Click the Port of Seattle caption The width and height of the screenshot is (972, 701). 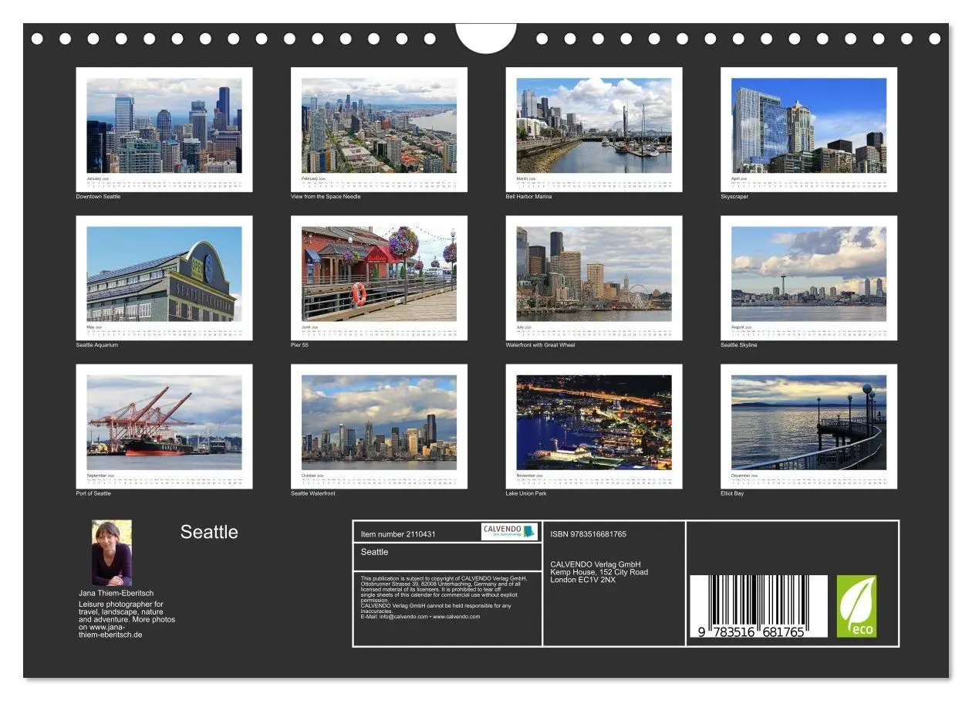(93, 493)
